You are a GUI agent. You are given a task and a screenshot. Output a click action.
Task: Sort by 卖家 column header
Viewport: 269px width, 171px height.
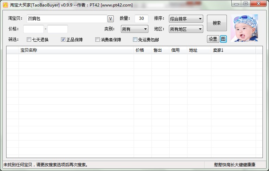[x=233, y=50]
